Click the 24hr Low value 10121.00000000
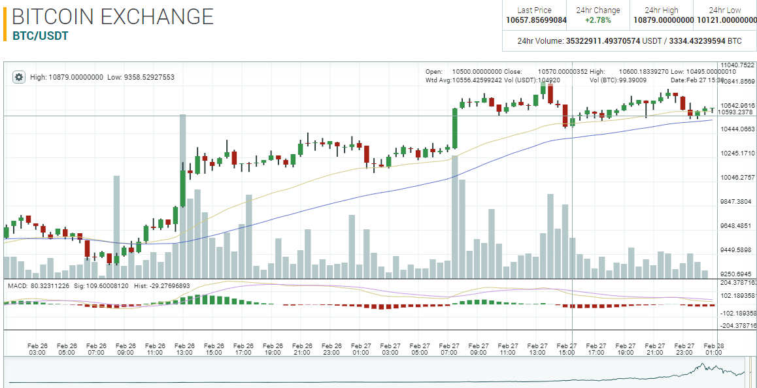Viewport: 757px width, 388px height. 726,20
